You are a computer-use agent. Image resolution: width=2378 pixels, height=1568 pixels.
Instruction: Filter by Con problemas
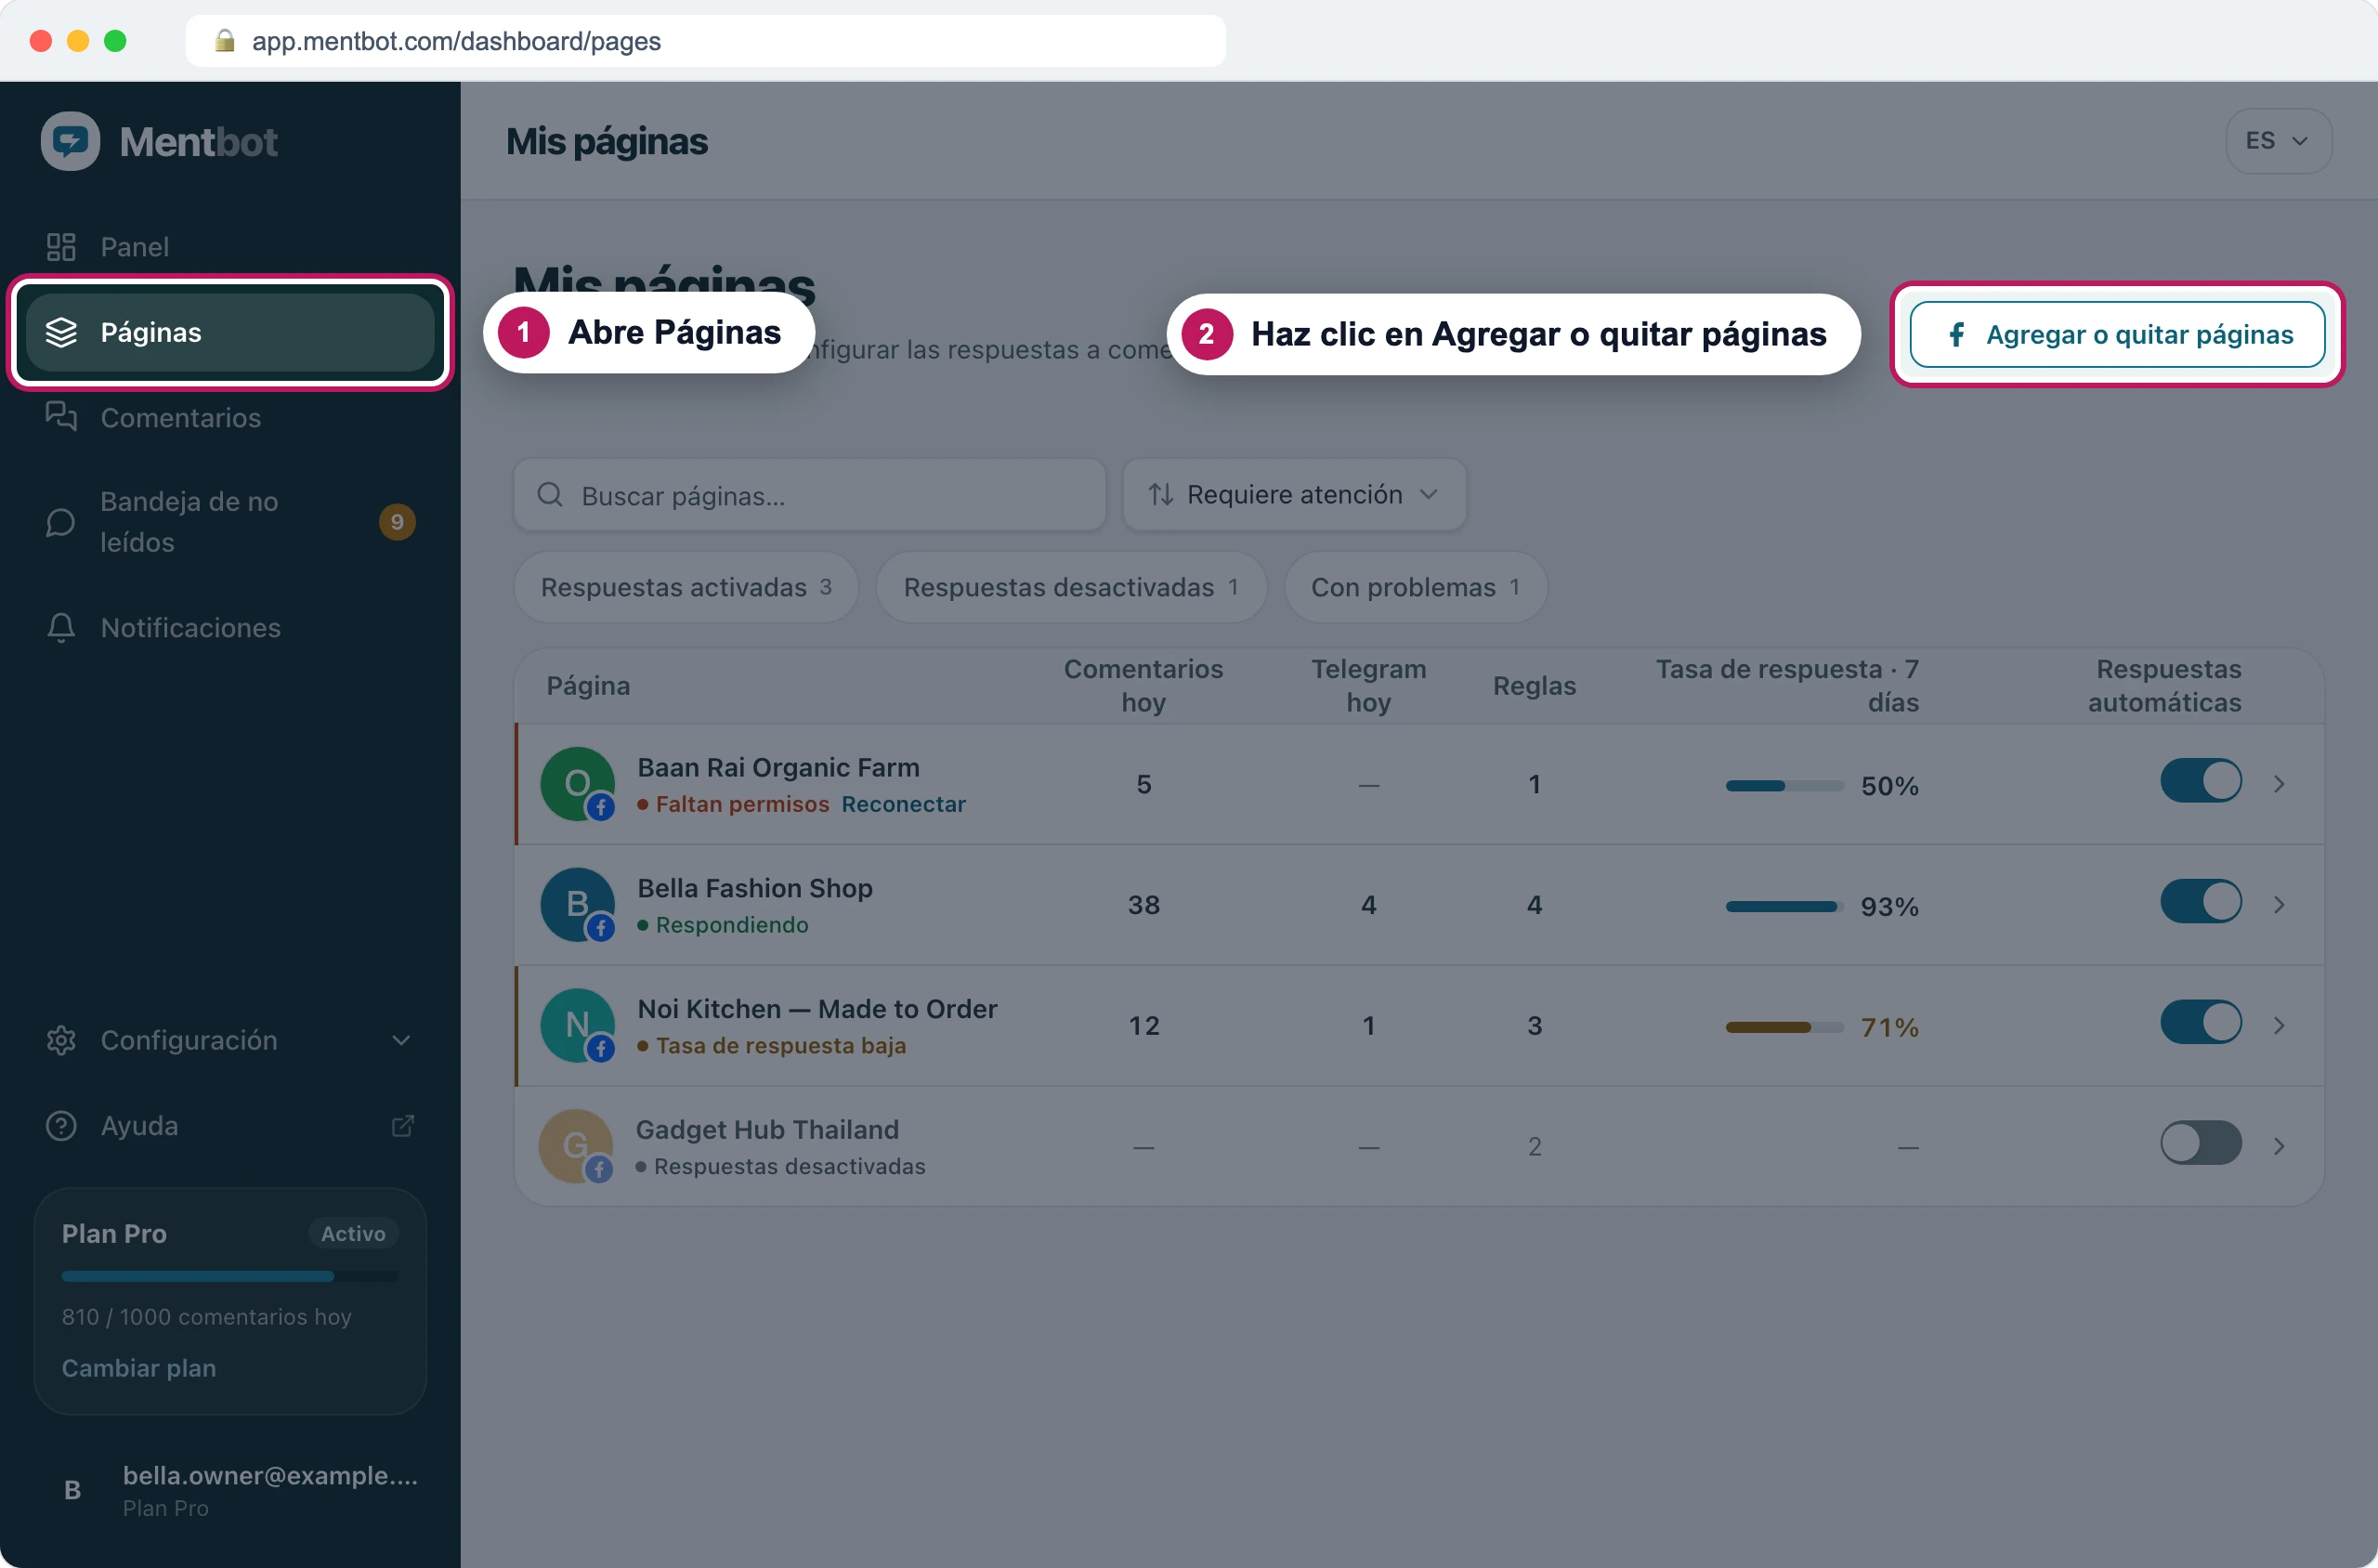tap(1415, 587)
